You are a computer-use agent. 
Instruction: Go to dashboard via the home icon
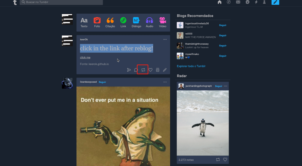pos(219,2)
